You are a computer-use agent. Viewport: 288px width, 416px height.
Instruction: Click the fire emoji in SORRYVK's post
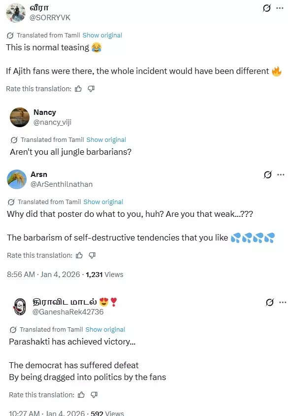coord(277,71)
